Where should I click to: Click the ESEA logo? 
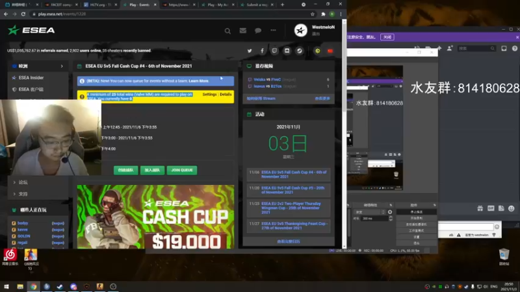[x=31, y=30]
